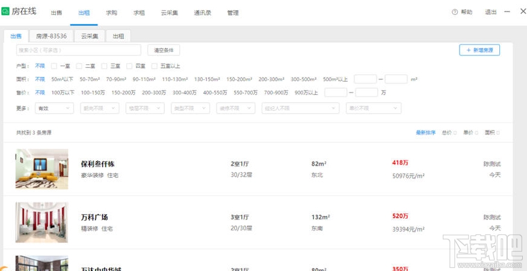Viewport: 527px width, 271px height.
Task: Filter area by 500m²以上
Action: point(336,79)
